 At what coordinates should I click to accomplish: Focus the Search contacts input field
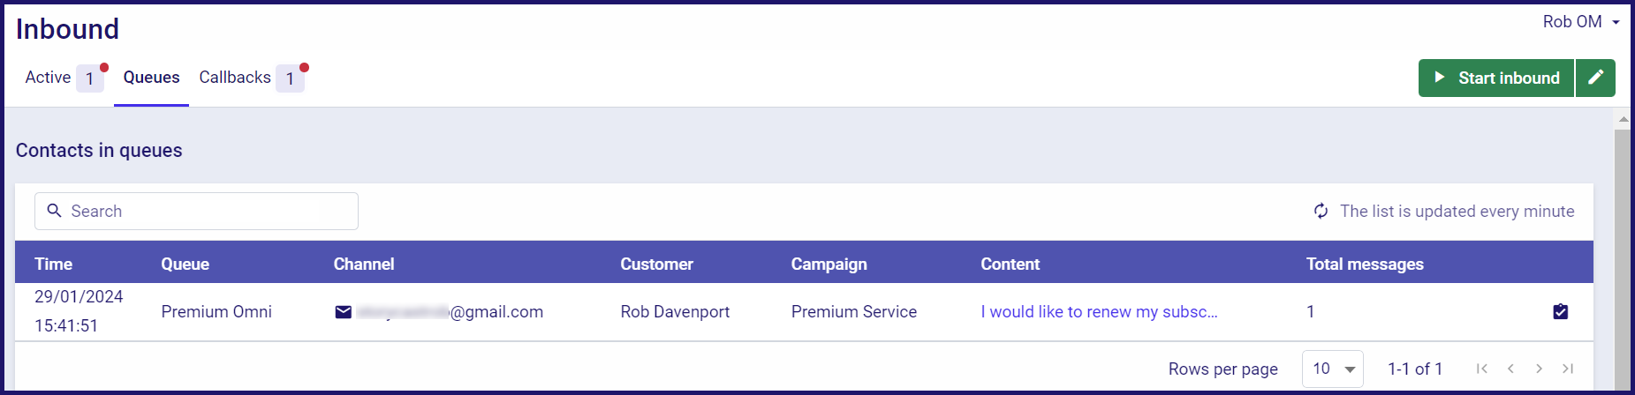point(196,211)
